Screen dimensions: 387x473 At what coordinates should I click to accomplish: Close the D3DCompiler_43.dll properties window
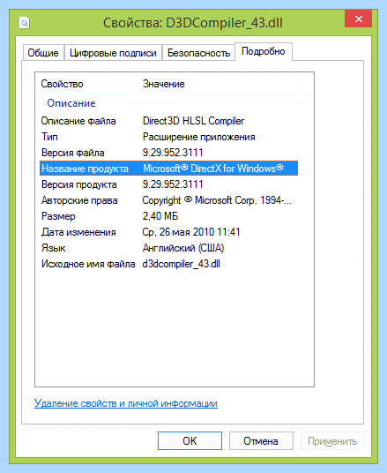point(359,19)
